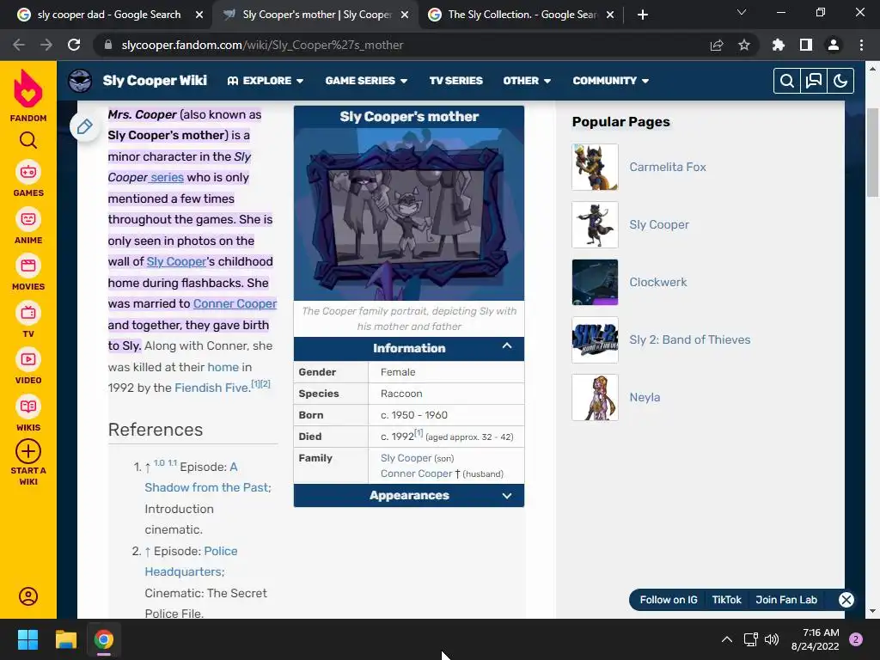Open the Fiendish Five link
Image resolution: width=880 pixels, height=660 pixels.
click(x=212, y=388)
